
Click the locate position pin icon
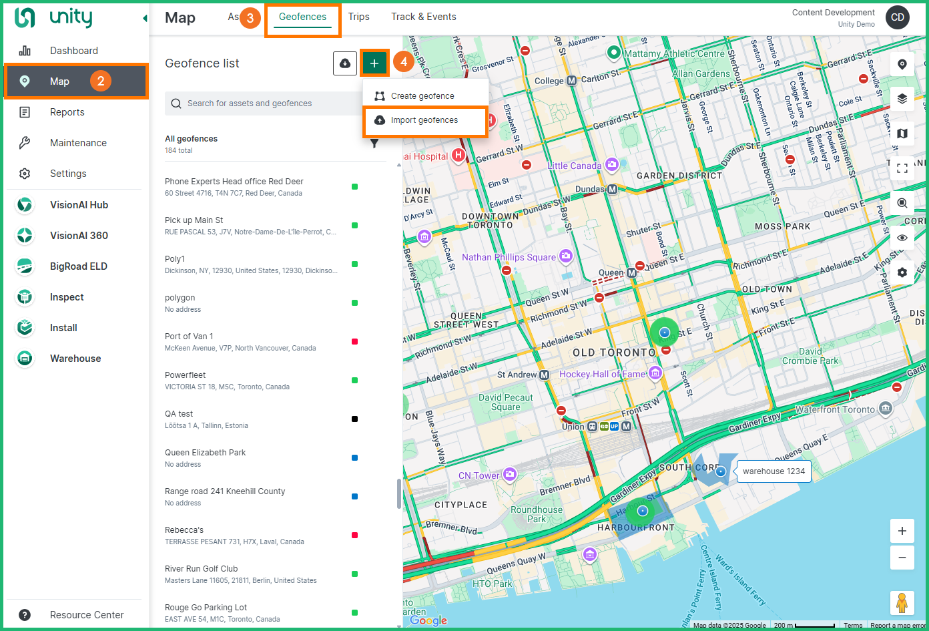(902, 64)
